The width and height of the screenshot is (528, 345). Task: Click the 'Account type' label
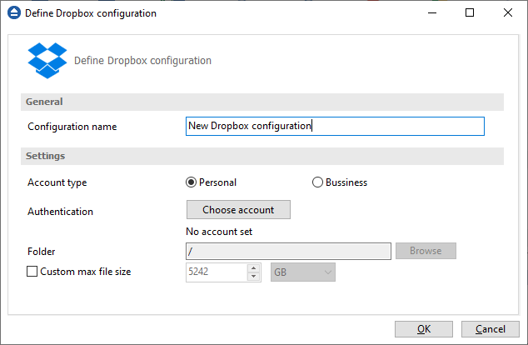coord(57,182)
